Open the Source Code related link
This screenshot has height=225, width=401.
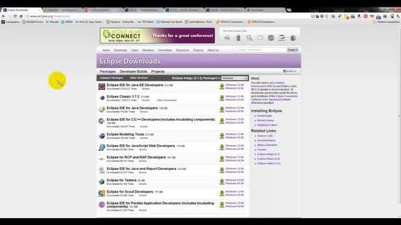pos(265,136)
